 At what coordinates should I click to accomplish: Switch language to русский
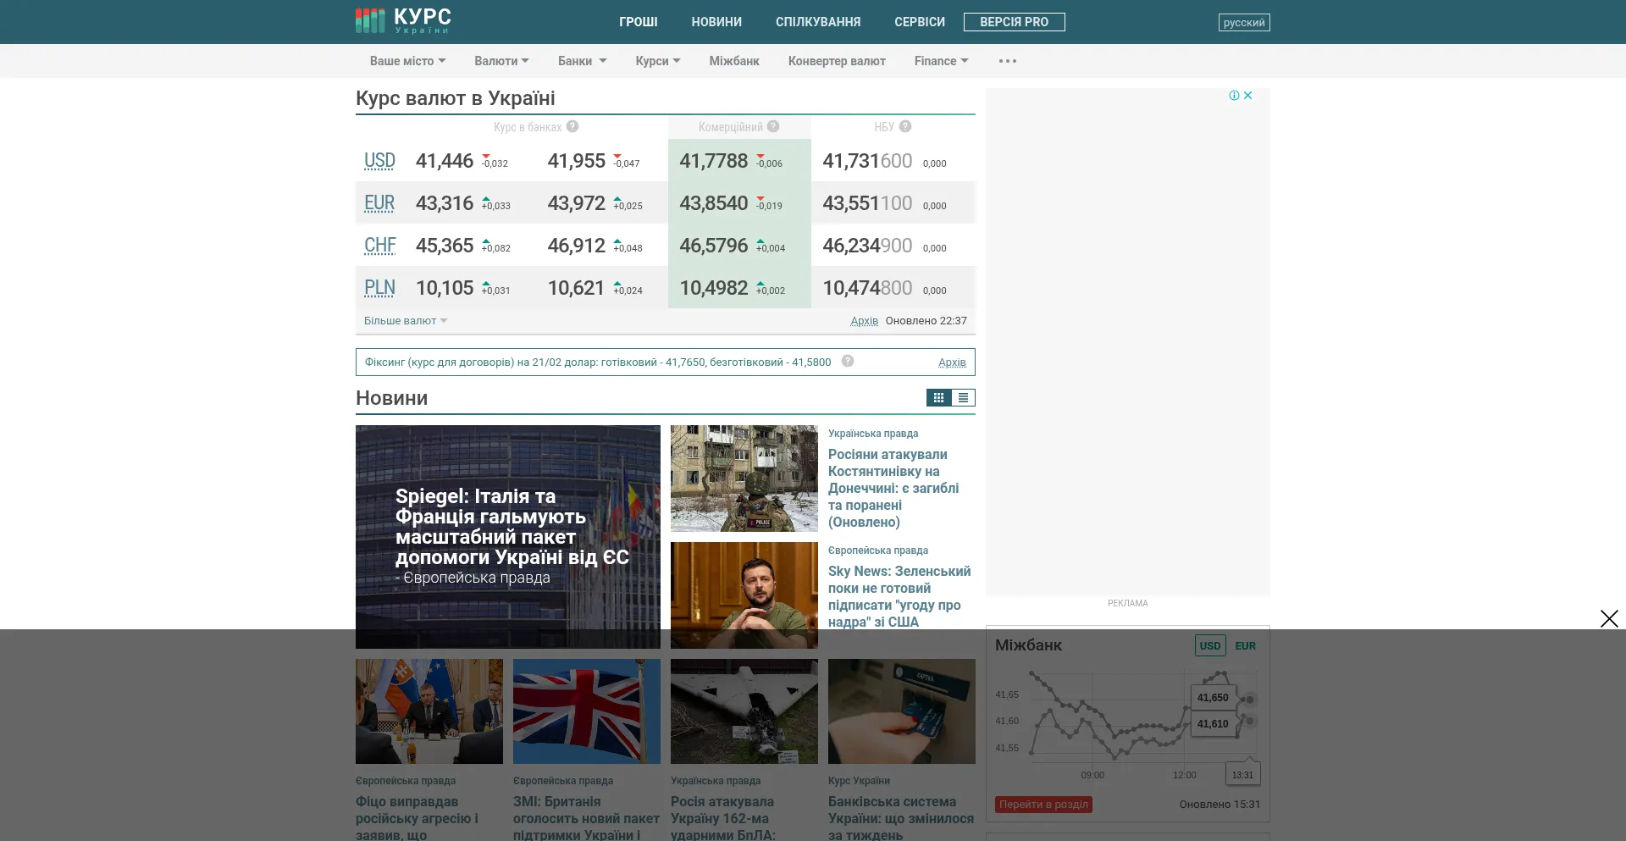point(1244,22)
